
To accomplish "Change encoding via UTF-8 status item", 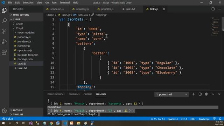I will 184,119.
